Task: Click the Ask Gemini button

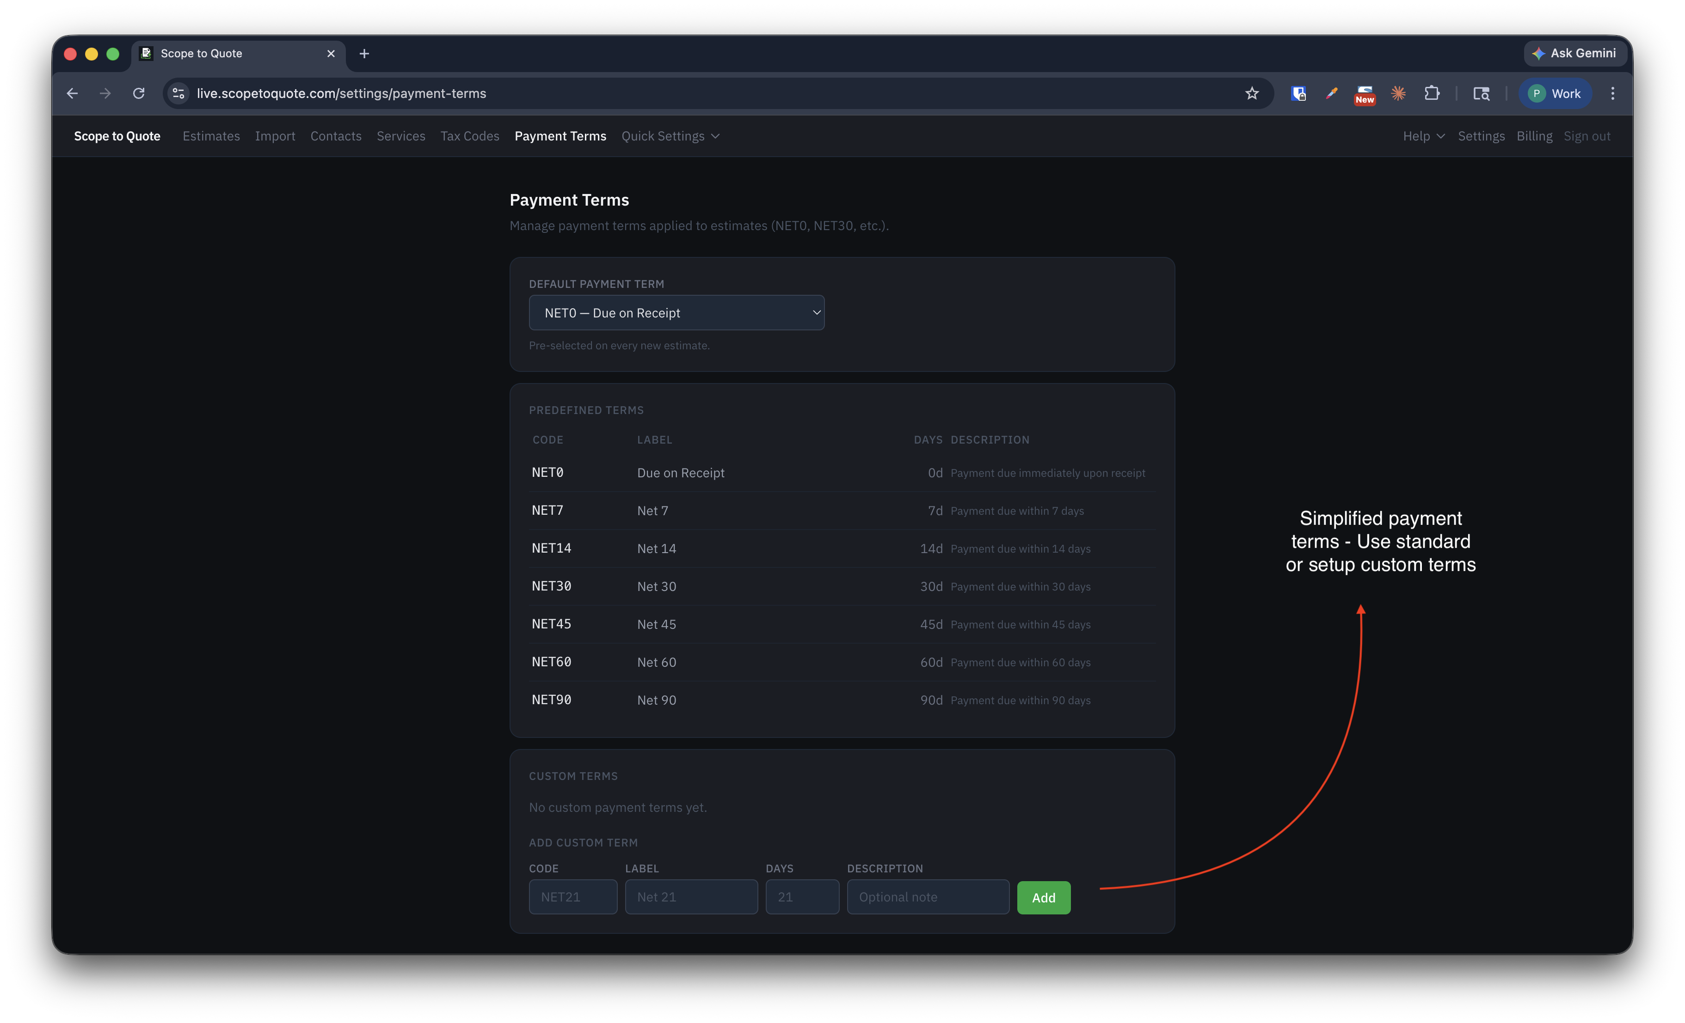Action: 1574,53
